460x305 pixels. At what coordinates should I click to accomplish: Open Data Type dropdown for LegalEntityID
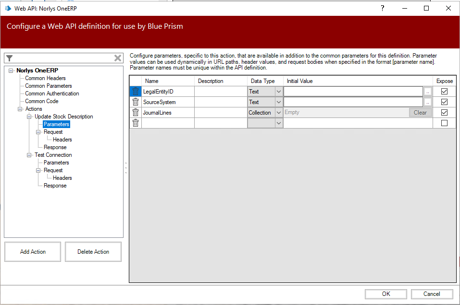[278, 92]
